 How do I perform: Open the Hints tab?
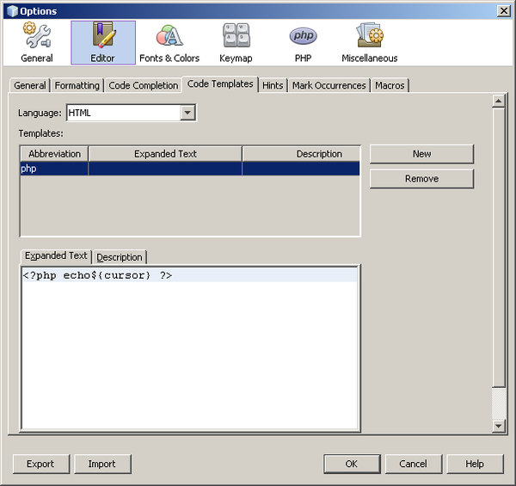[273, 85]
